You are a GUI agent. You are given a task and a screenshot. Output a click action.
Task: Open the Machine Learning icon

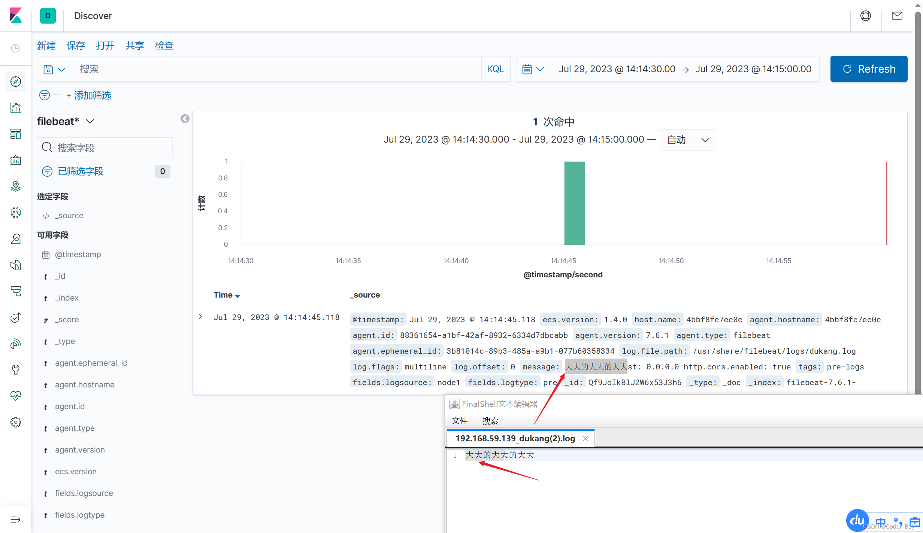16,213
